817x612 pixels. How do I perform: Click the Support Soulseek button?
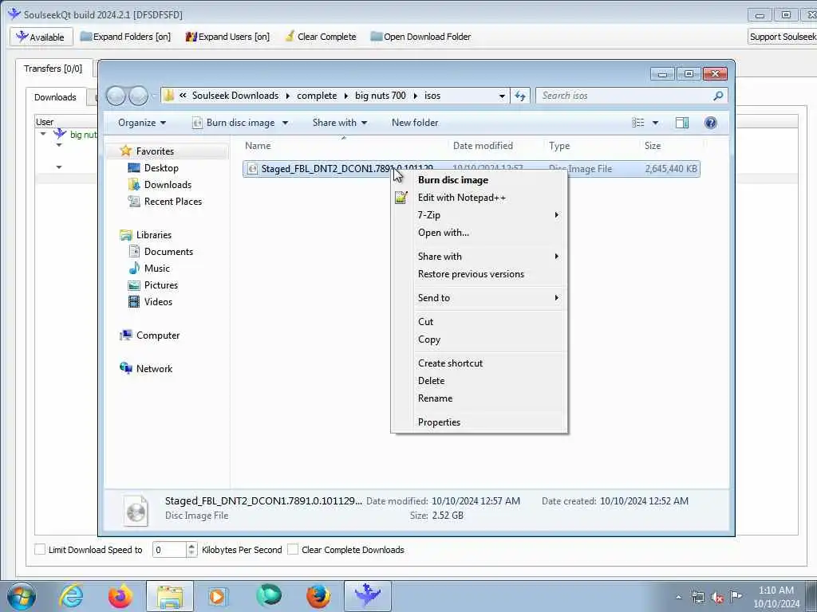coord(783,37)
